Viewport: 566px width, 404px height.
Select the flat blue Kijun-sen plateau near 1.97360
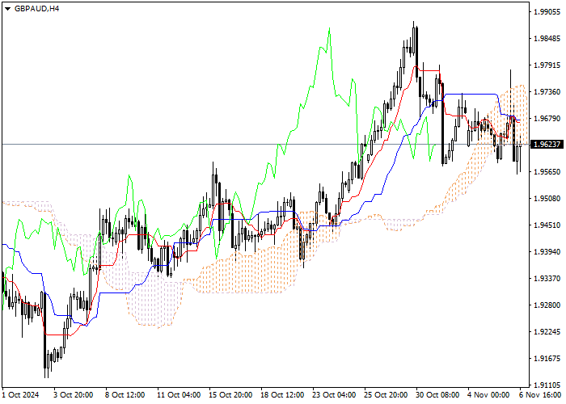click(471, 94)
